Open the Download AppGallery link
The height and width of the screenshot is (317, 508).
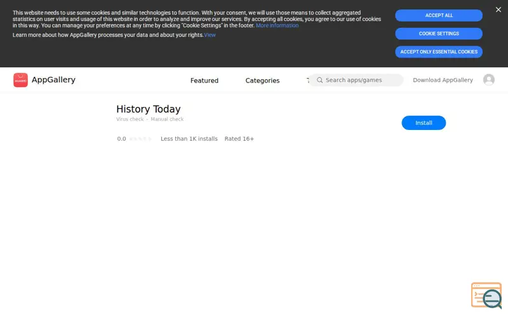click(443, 80)
